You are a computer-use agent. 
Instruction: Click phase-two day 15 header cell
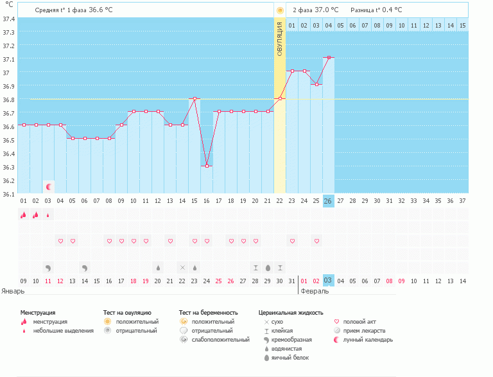[x=462, y=26]
